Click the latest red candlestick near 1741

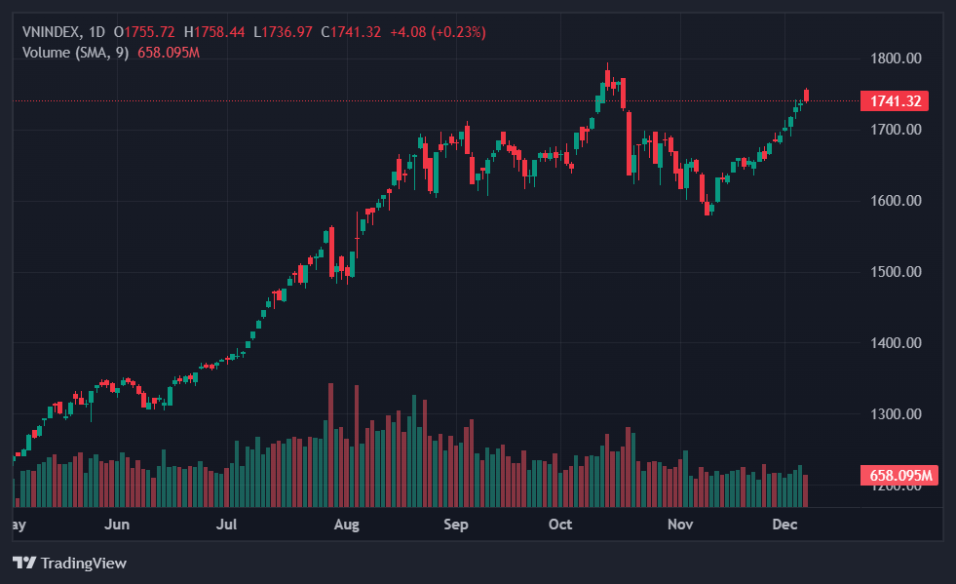[x=806, y=95]
